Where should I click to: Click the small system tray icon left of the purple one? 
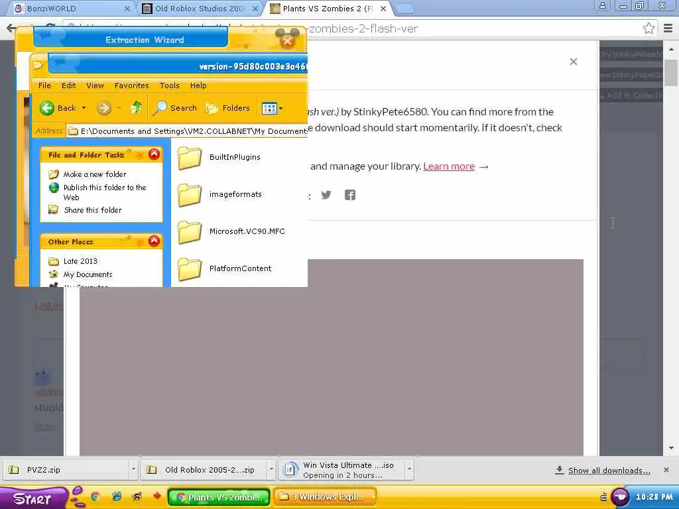coord(604,498)
